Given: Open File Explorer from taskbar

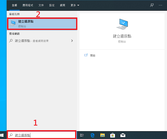Looking at the screenshot, I should (103, 135).
